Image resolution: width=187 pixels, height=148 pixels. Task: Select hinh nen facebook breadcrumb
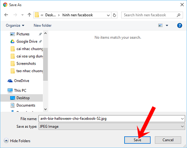coord(77,15)
